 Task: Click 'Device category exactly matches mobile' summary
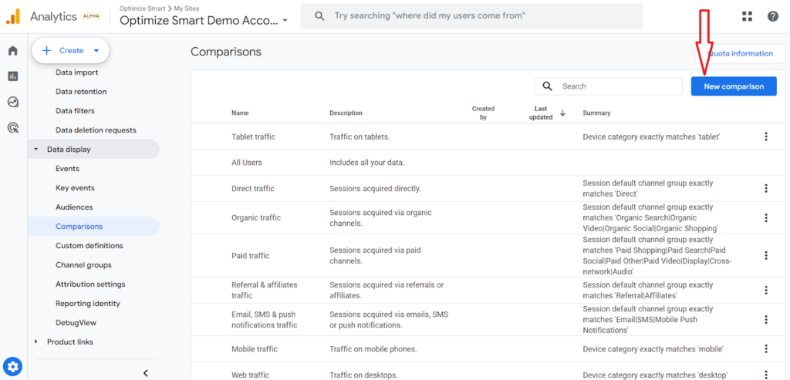click(x=653, y=349)
